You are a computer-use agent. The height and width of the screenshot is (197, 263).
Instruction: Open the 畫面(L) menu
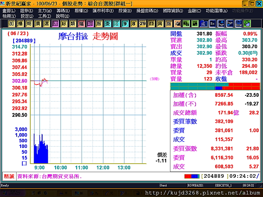9,11
